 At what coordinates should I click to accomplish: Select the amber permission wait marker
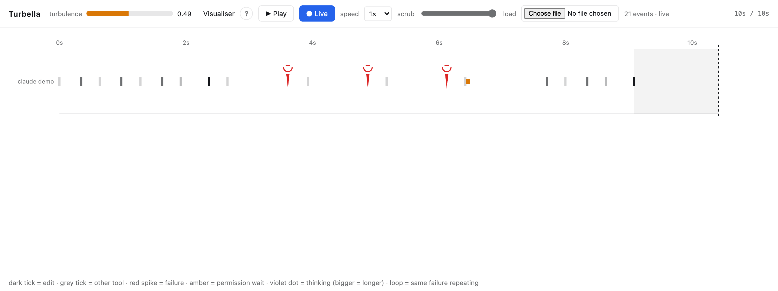pos(468,81)
